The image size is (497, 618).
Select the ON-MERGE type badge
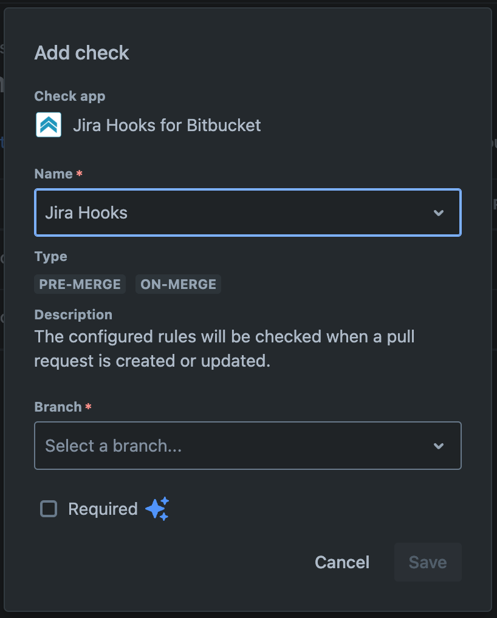(178, 284)
